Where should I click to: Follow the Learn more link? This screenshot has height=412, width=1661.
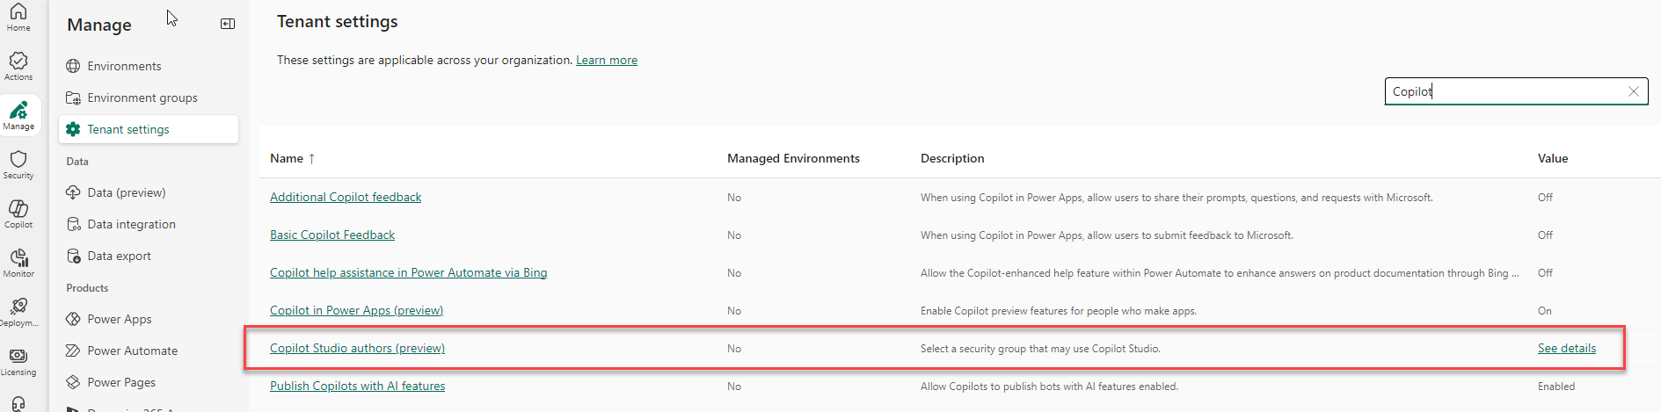(x=607, y=61)
